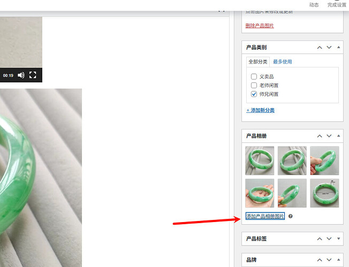Move 产品相册 panel up with the arrow
The height and width of the screenshot is (267, 349).
[320, 136]
